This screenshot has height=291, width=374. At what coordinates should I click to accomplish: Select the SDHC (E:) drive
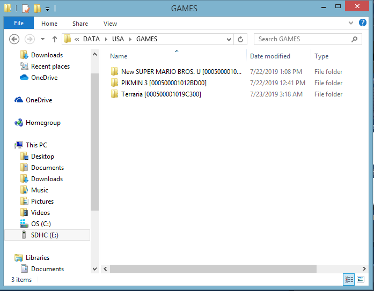pos(47,235)
